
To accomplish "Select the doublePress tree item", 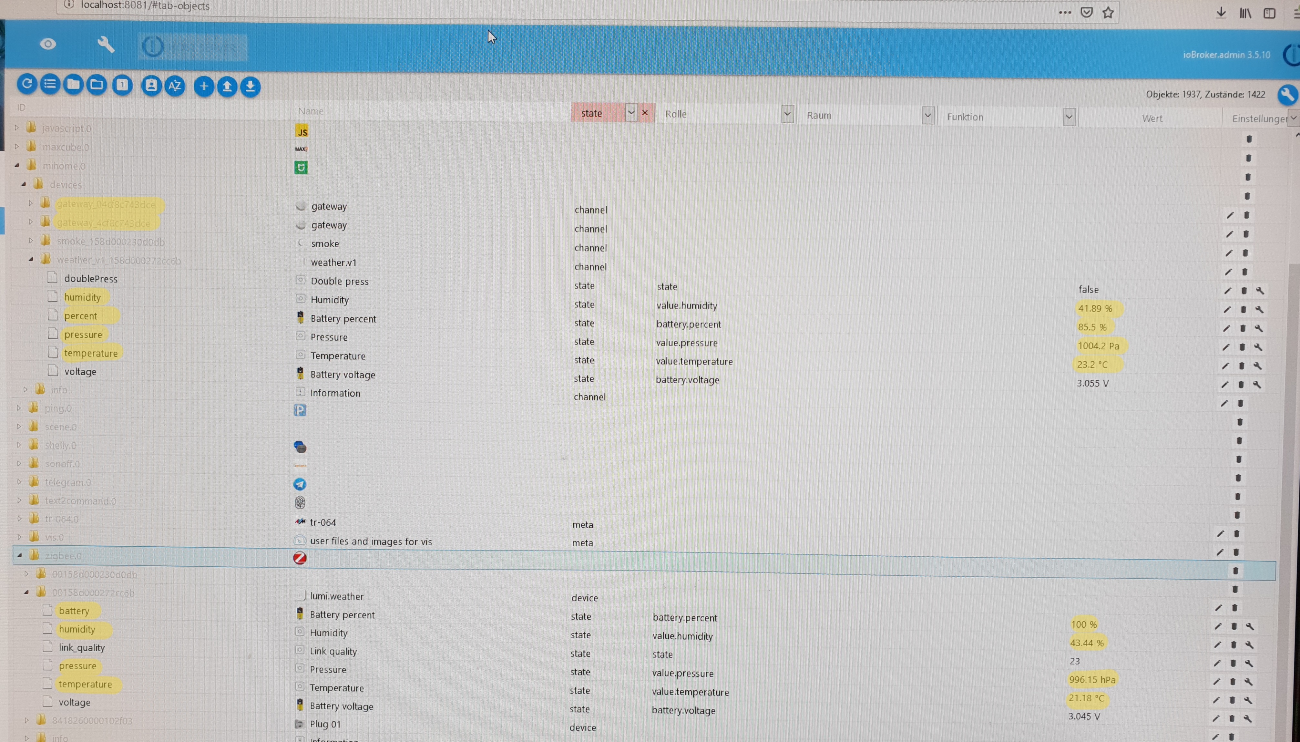I will [x=91, y=279].
